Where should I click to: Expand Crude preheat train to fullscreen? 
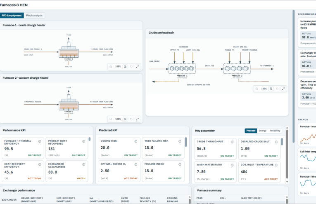[x=283, y=89]
